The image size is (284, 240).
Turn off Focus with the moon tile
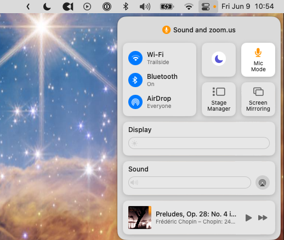[x=219, y=60]
